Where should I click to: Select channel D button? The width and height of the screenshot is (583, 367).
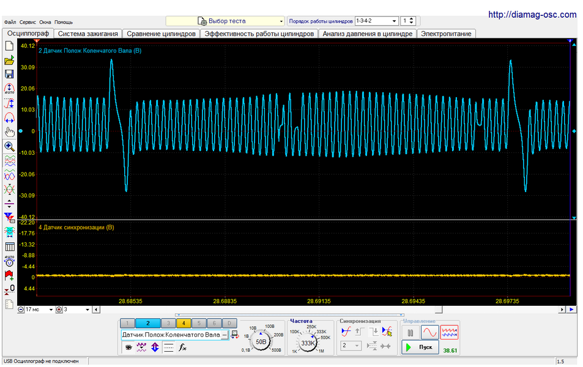point(229,324)
